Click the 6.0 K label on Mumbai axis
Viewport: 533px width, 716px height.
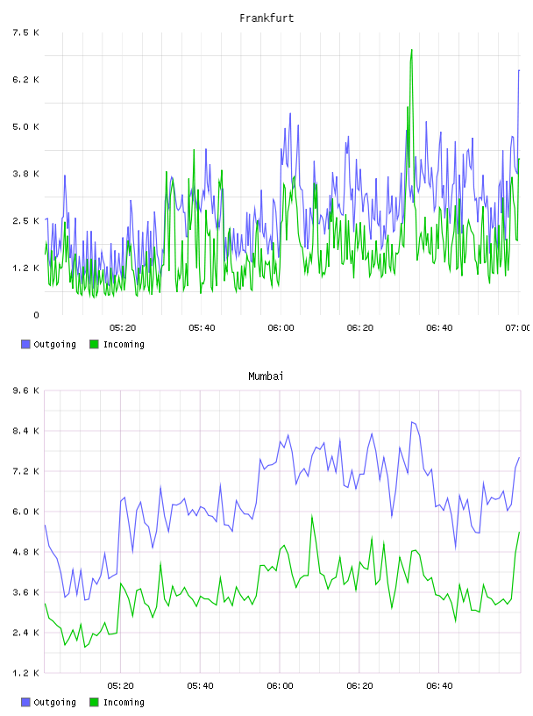click(x=25, y=512)
